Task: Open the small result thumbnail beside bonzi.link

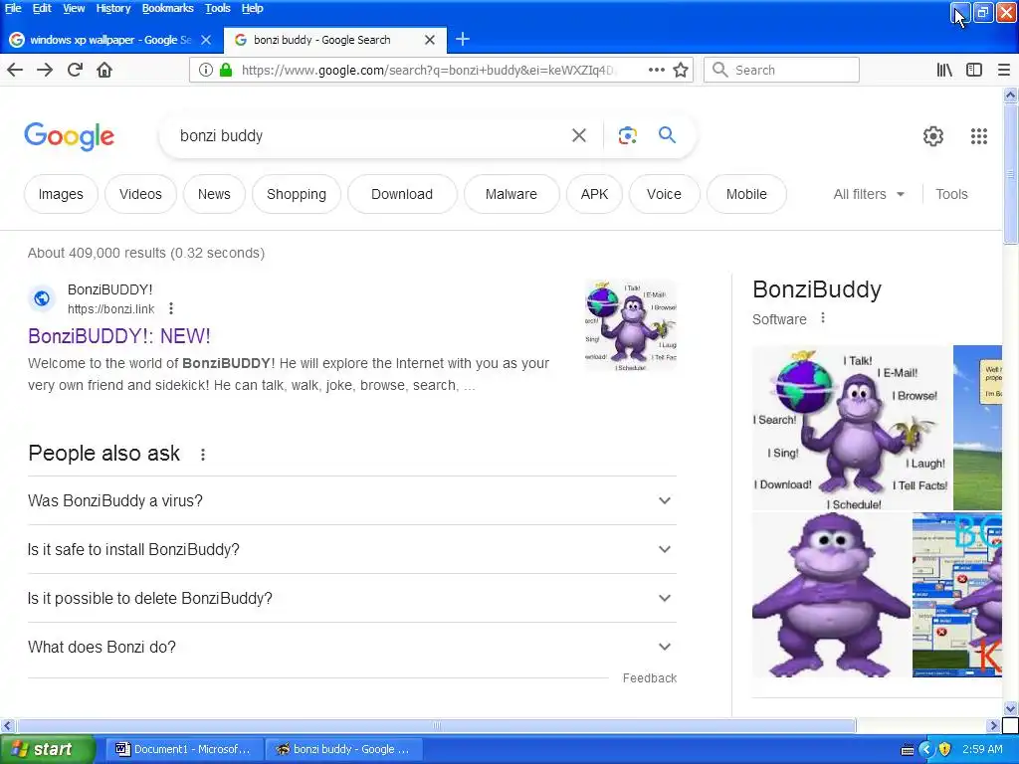Action: [x=630, y=325]
